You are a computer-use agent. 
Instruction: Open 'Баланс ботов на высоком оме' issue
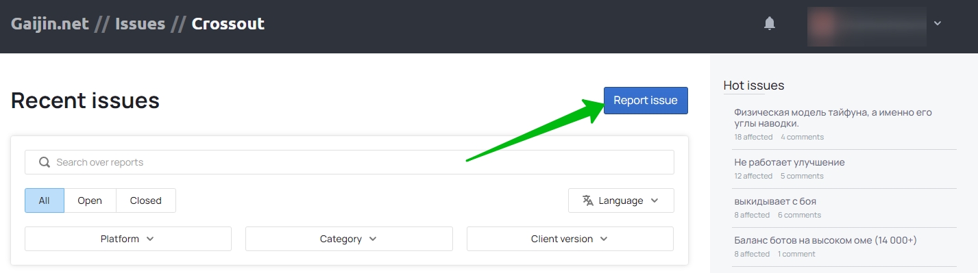click(825, 240)
